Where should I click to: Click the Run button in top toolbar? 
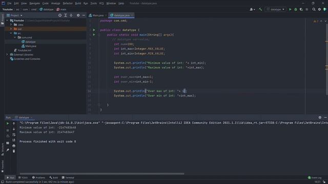pos(290,9)
